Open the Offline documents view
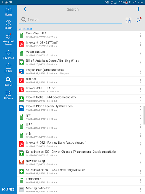 pos(8,68)
